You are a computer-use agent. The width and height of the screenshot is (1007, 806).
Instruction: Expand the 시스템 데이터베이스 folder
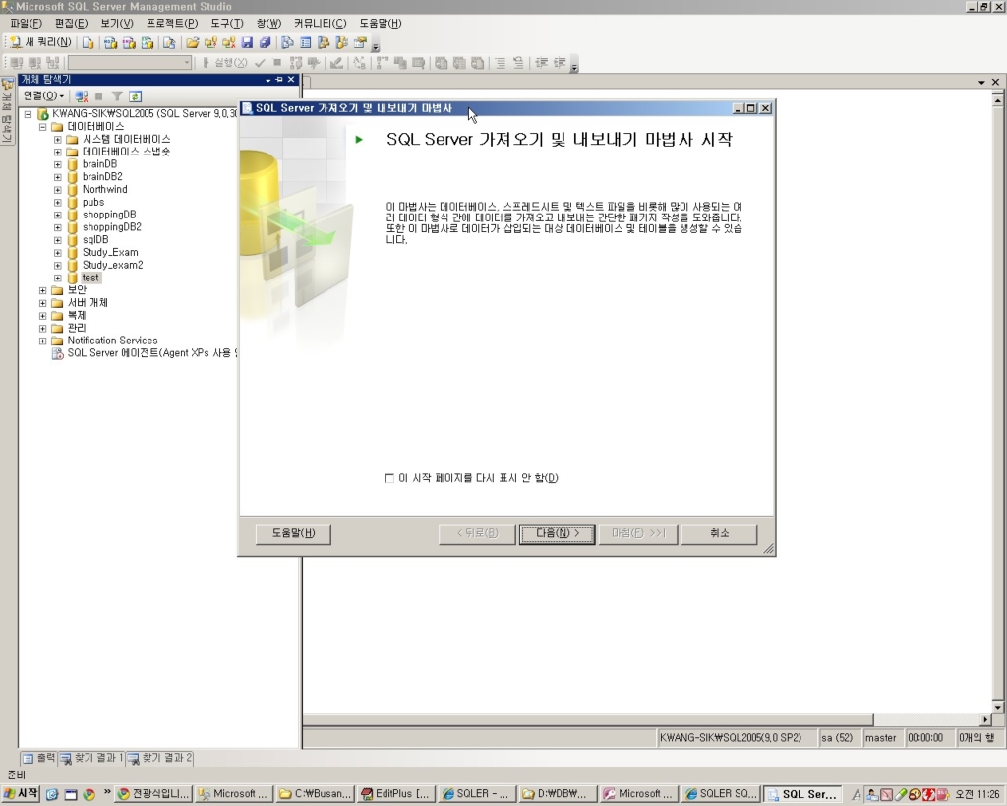click(58, 140)
